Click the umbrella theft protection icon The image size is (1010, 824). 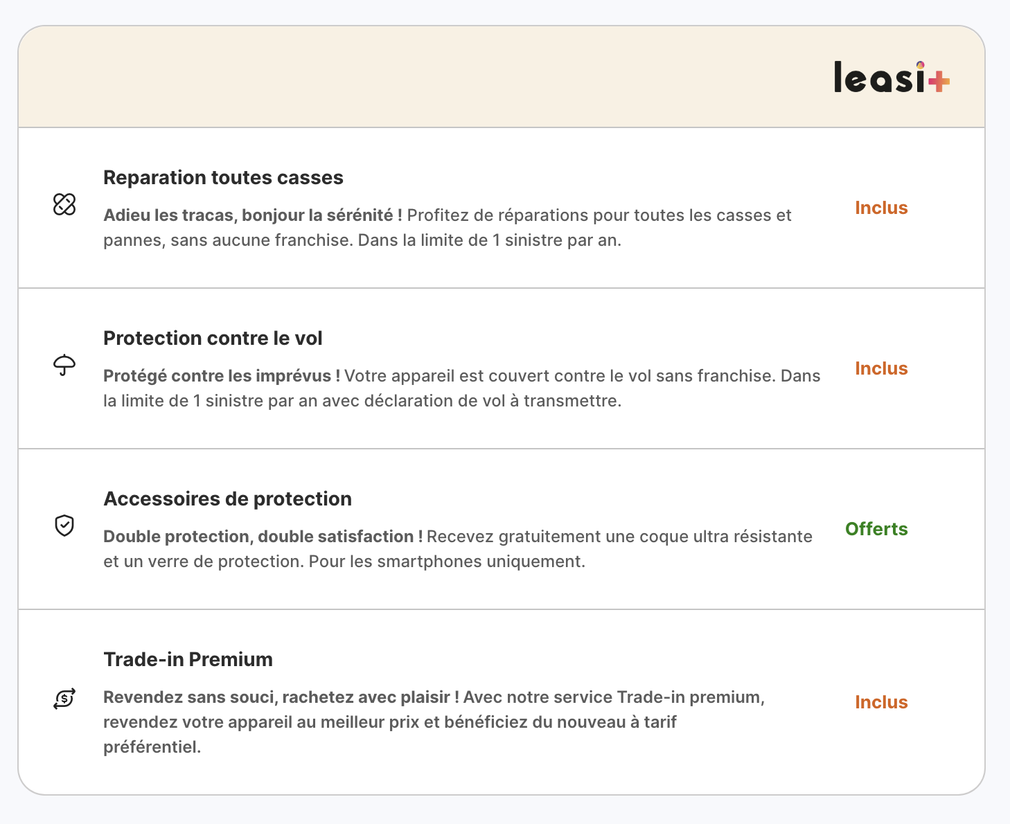tap(64, 365)
